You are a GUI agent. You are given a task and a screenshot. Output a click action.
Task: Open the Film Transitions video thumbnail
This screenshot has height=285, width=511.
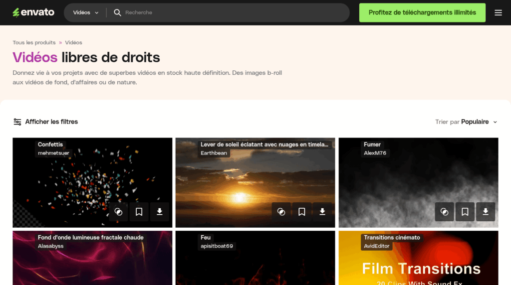(418, 264)
